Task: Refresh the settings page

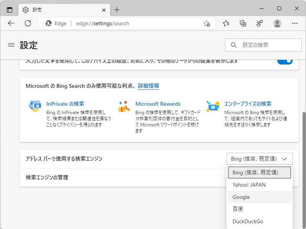Action: coord(27,23)
